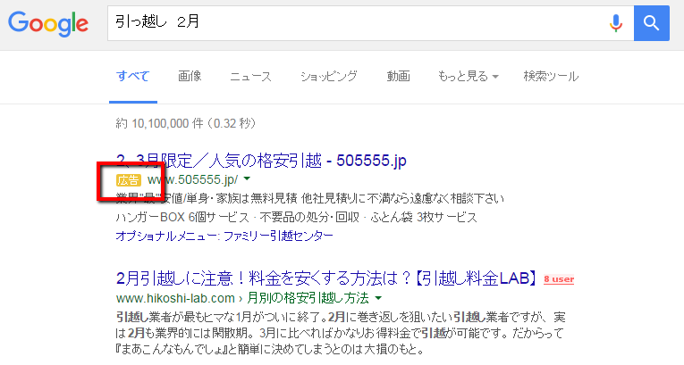
Task: Open the ショッピング tab
Action: pos(328,76)
